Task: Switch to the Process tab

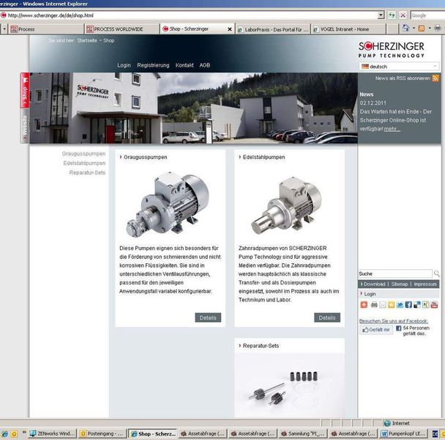Action: pyautogui.click(x=46, y=29)
